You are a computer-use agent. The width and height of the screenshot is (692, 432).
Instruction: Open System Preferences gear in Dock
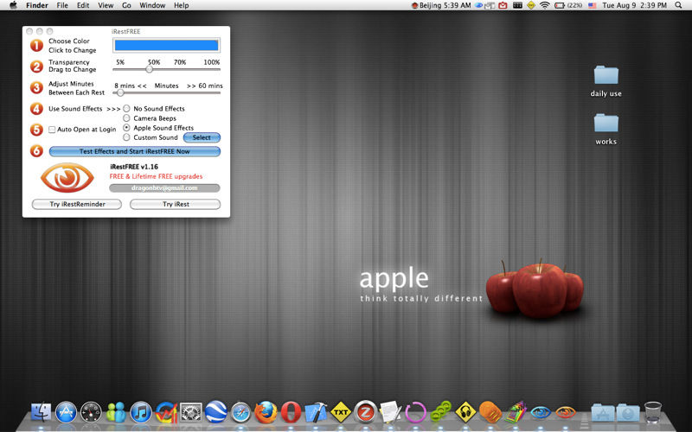[191, 413]
